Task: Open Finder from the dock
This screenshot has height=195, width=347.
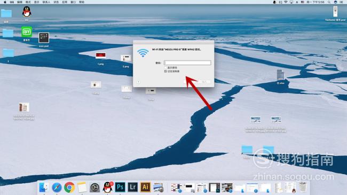Action: tap(44, 188)
